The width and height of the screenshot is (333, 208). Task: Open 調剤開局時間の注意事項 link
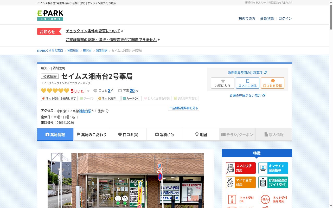(247, 73)
